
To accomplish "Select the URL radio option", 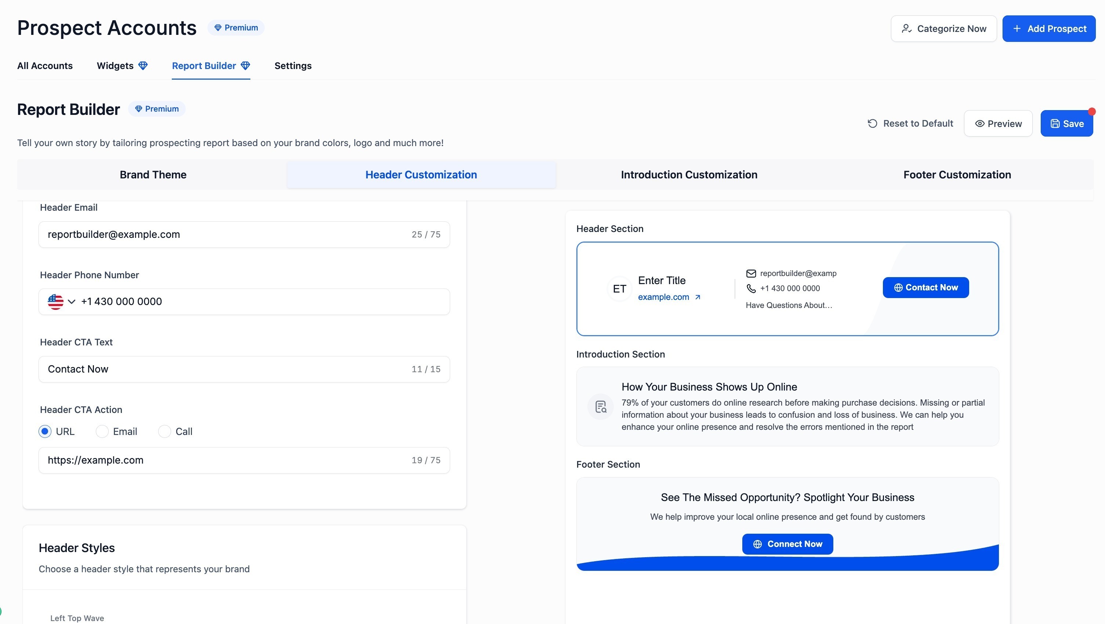I will pos(45,431).
